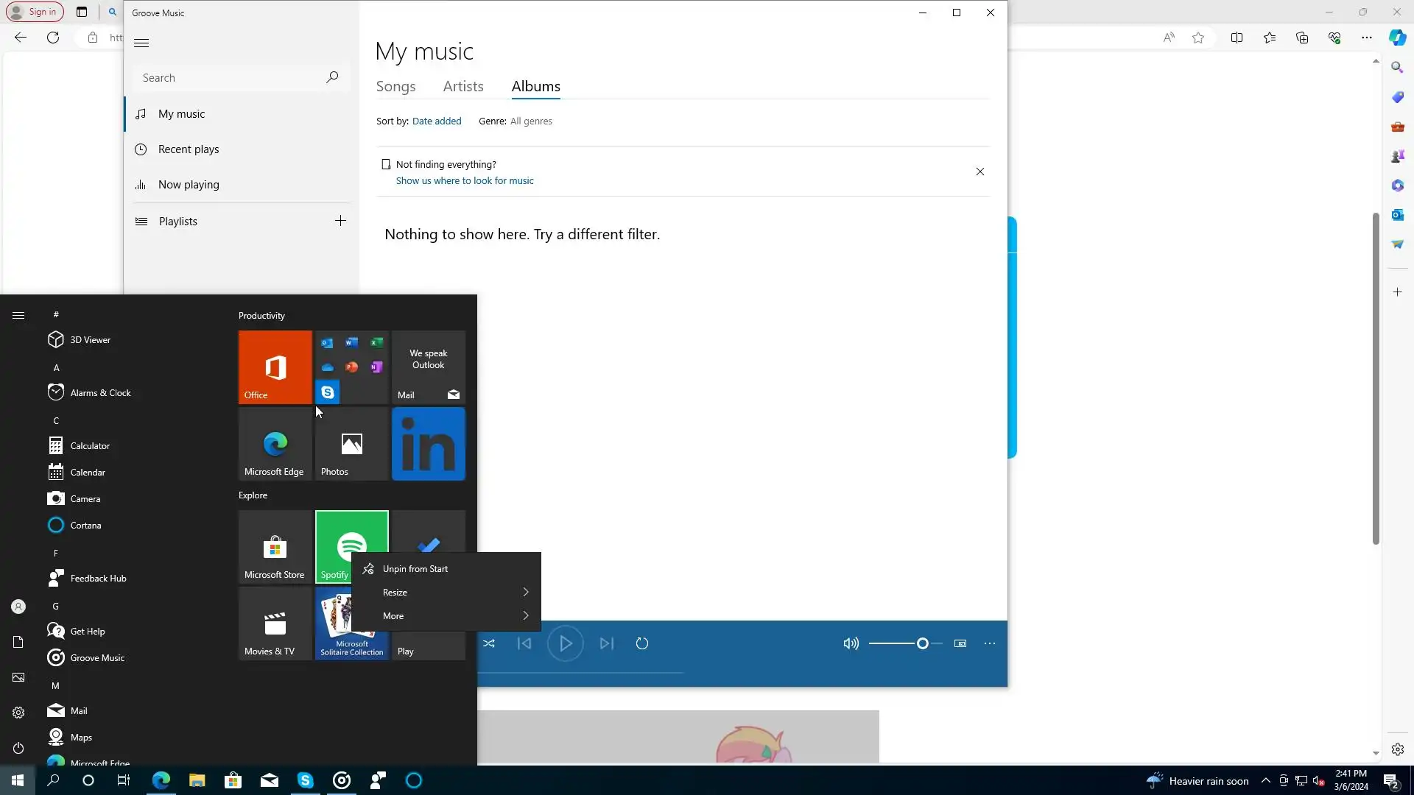Toggle the repeat button in player bar

click(x=642, y=643)
